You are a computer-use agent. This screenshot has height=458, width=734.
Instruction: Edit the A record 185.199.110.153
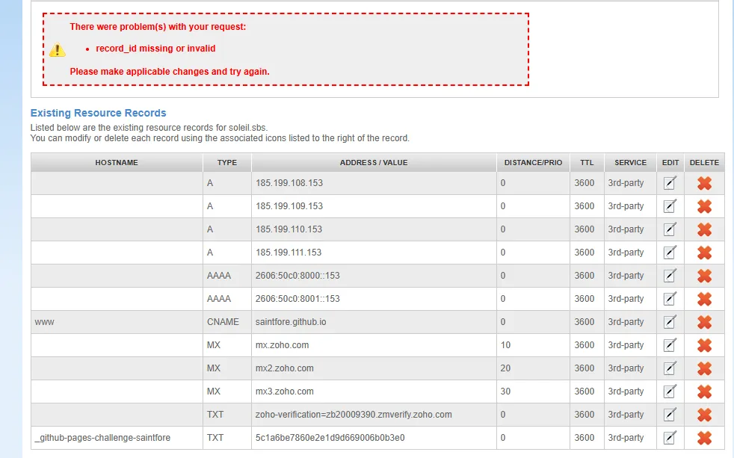pos(670,229)
